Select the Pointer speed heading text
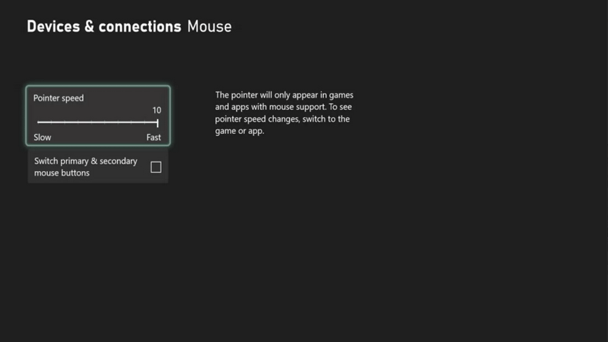 58,99
